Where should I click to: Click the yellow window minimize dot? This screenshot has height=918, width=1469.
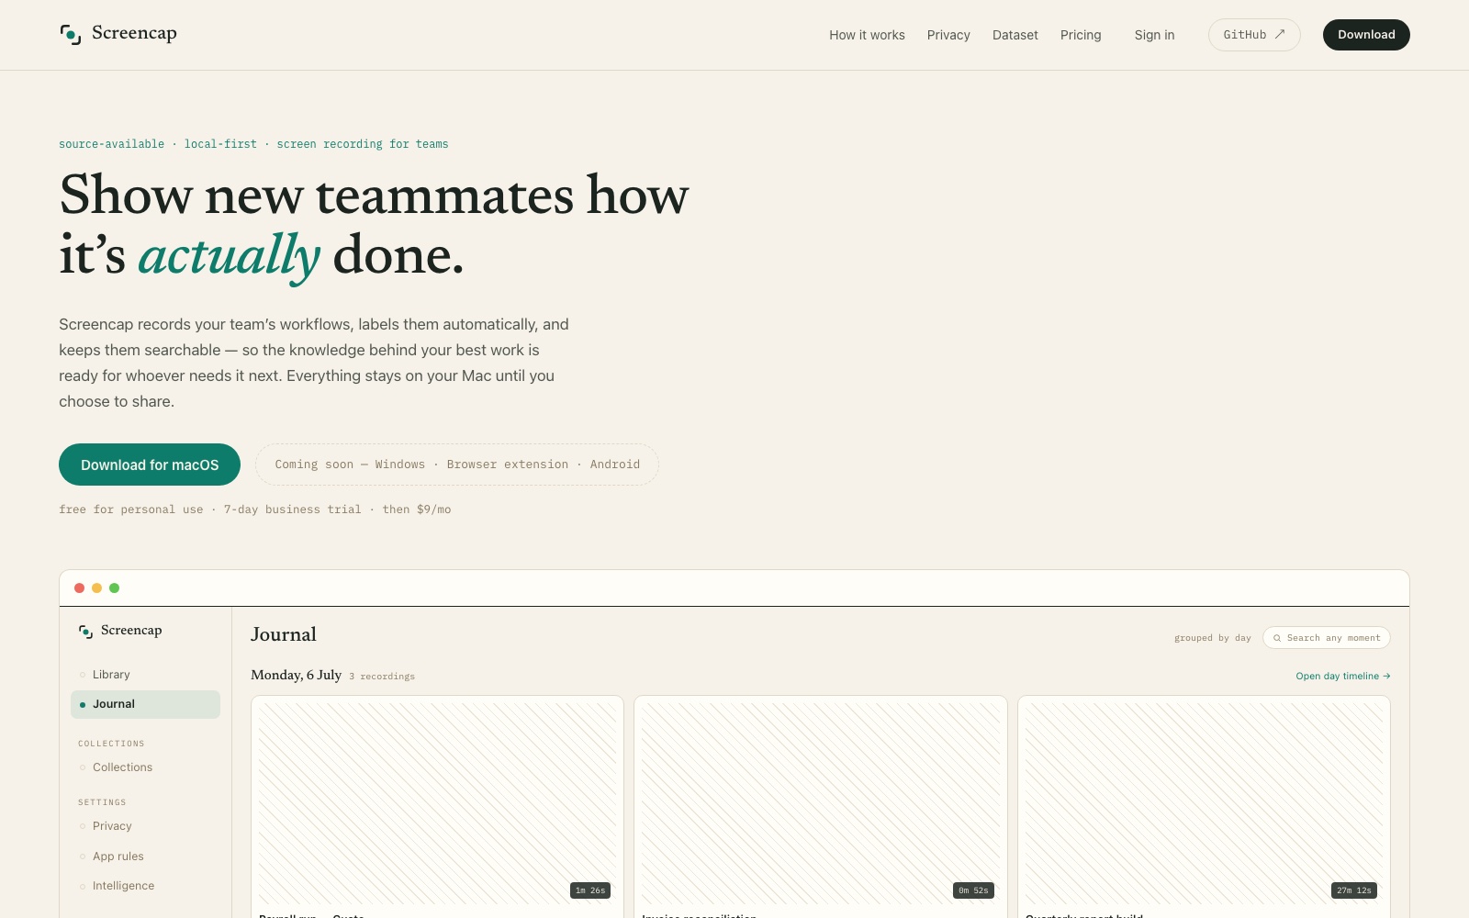tap(97, 588)
